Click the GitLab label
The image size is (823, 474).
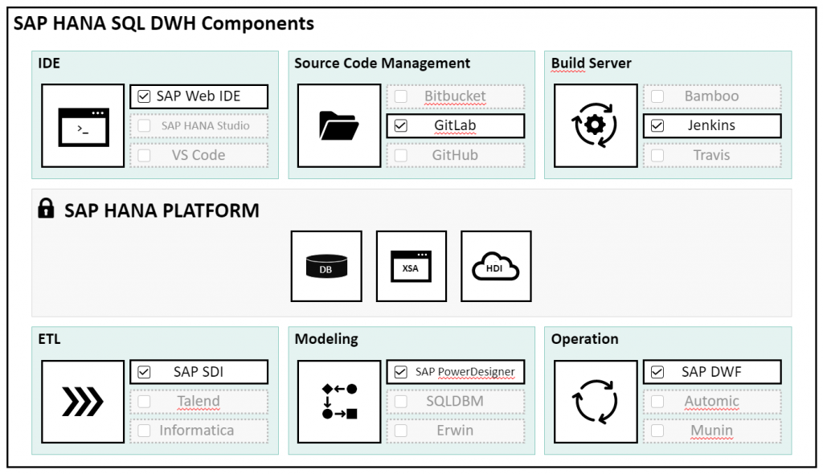tap(455, 125)
